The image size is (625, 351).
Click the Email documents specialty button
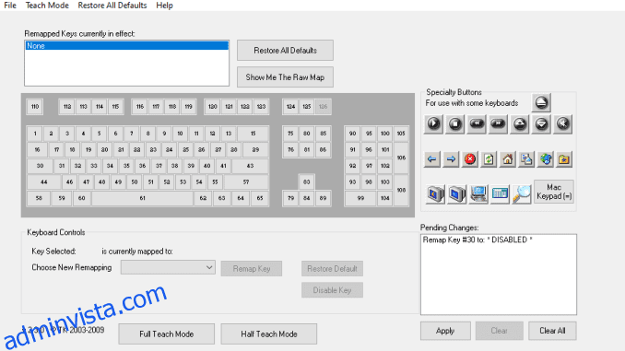(x=526, y=159)
